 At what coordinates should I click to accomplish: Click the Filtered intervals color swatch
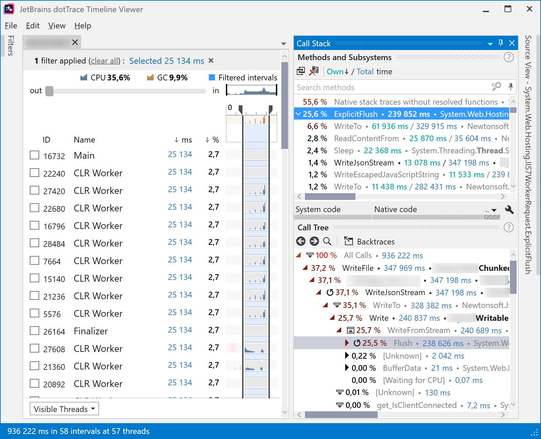(x=212, y=78)
